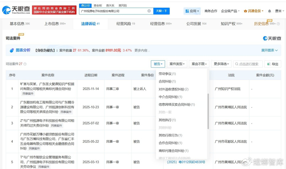Switch to the 经营风险 tab
286x169 pixels.
tap(125, 24)
